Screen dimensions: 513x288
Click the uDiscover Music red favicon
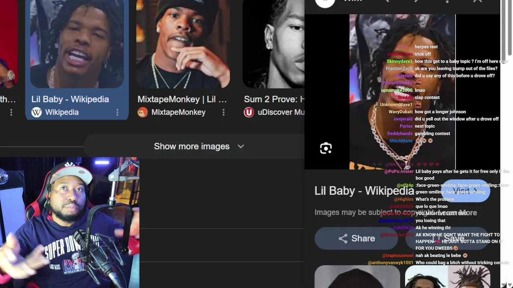[x=249, y=112]
